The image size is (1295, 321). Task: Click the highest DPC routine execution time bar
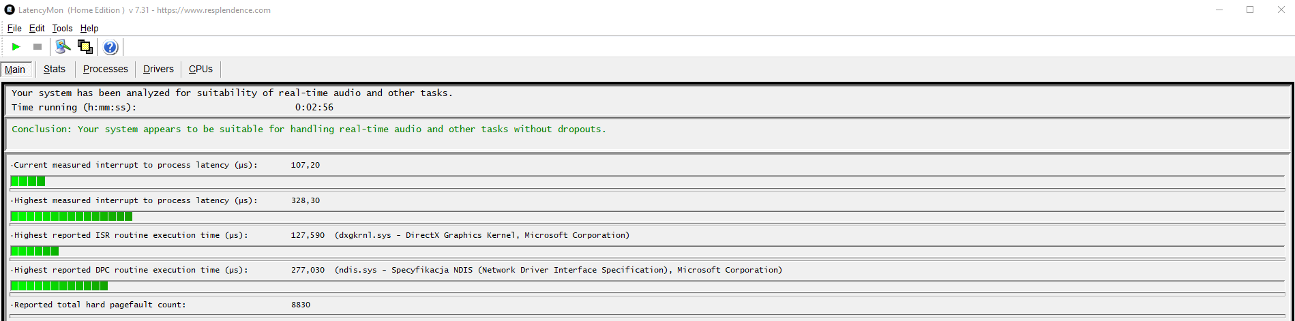[x=59, y=286]
